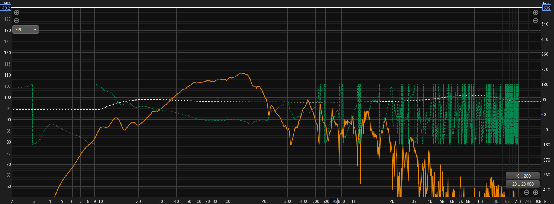Screen dimensions: 554x204
Task: Click the 30kHz frequency axis label
Action: click(x=541, y=201)
